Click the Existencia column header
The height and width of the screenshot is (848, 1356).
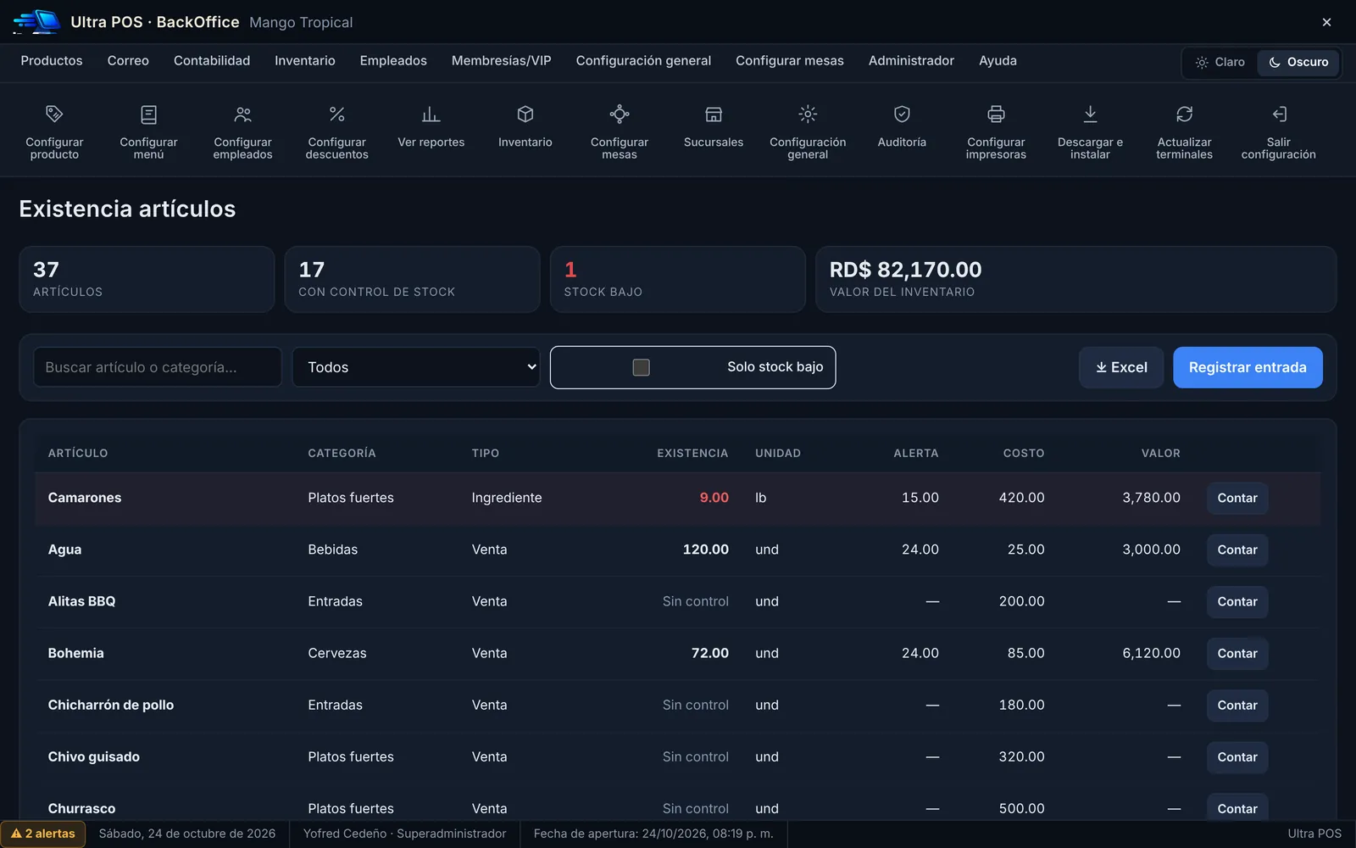(692, 454)
